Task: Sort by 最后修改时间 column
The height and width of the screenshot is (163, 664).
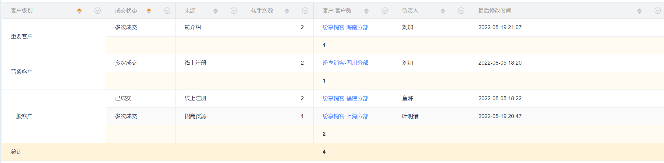Action: pyautogui.click(x=639, y=11)
